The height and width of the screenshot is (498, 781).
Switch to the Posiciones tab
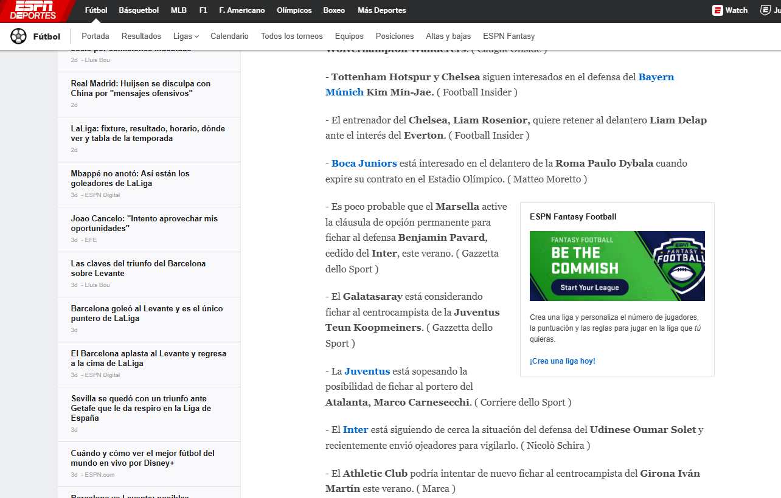click(x=394, y=36)
